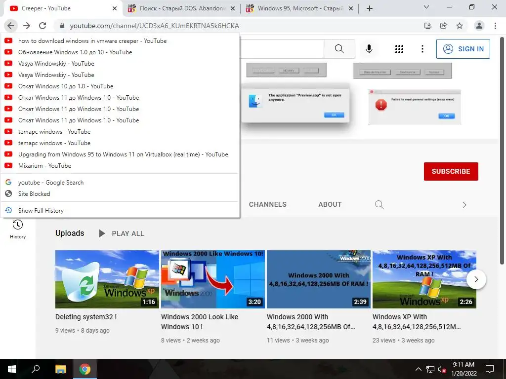This screenshot has height=379, width=506.
Task: Select 'Upgrading from Windows 95 to Windows 11' entry
Action: (120, 154)
